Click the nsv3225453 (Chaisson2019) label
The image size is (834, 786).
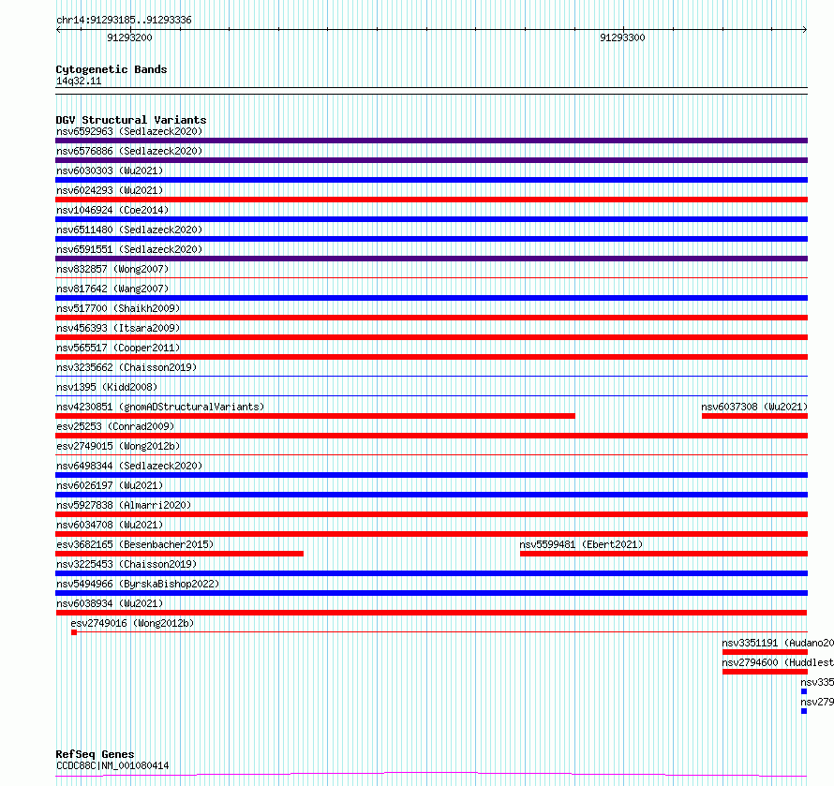127,564
